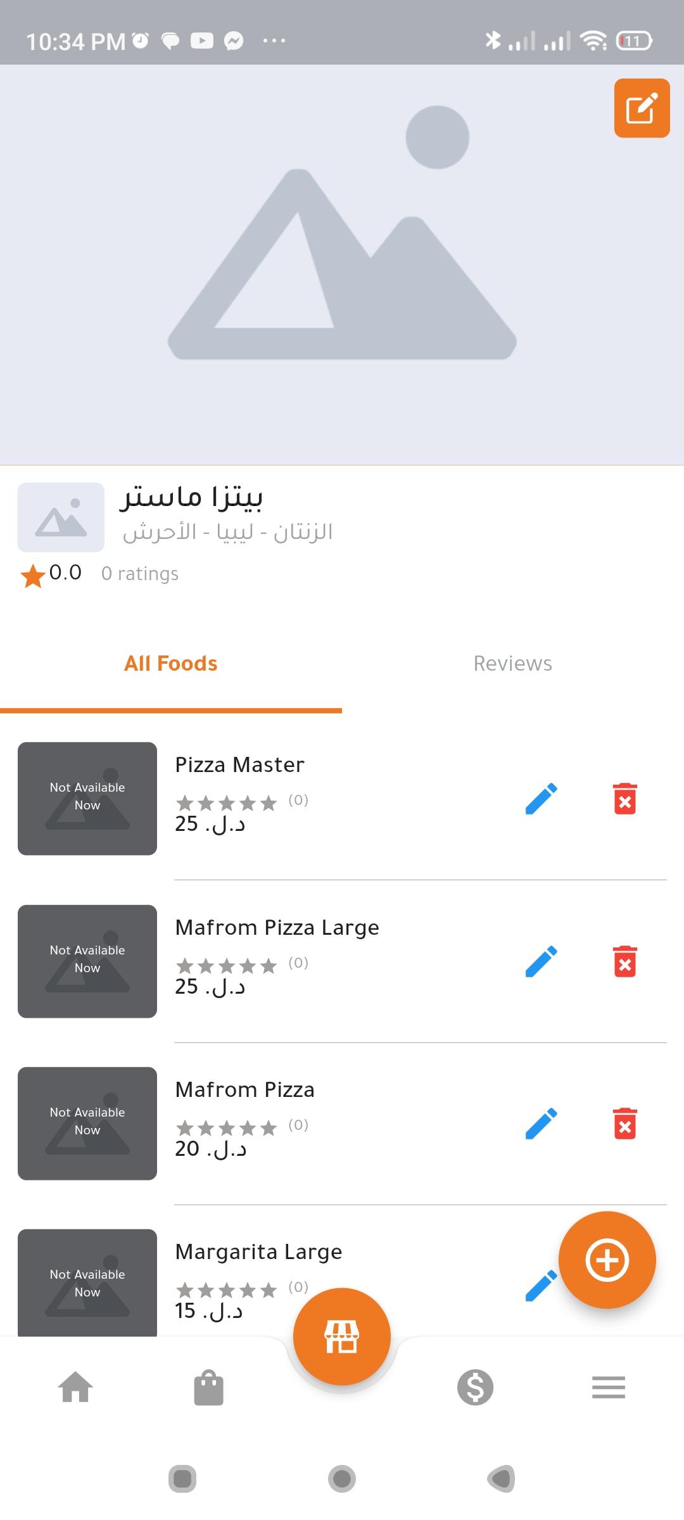Remove Mafrom Pizza with trash icon
The width and height of the screenshot is (684, 1520).
click(x=624, y=1124)
